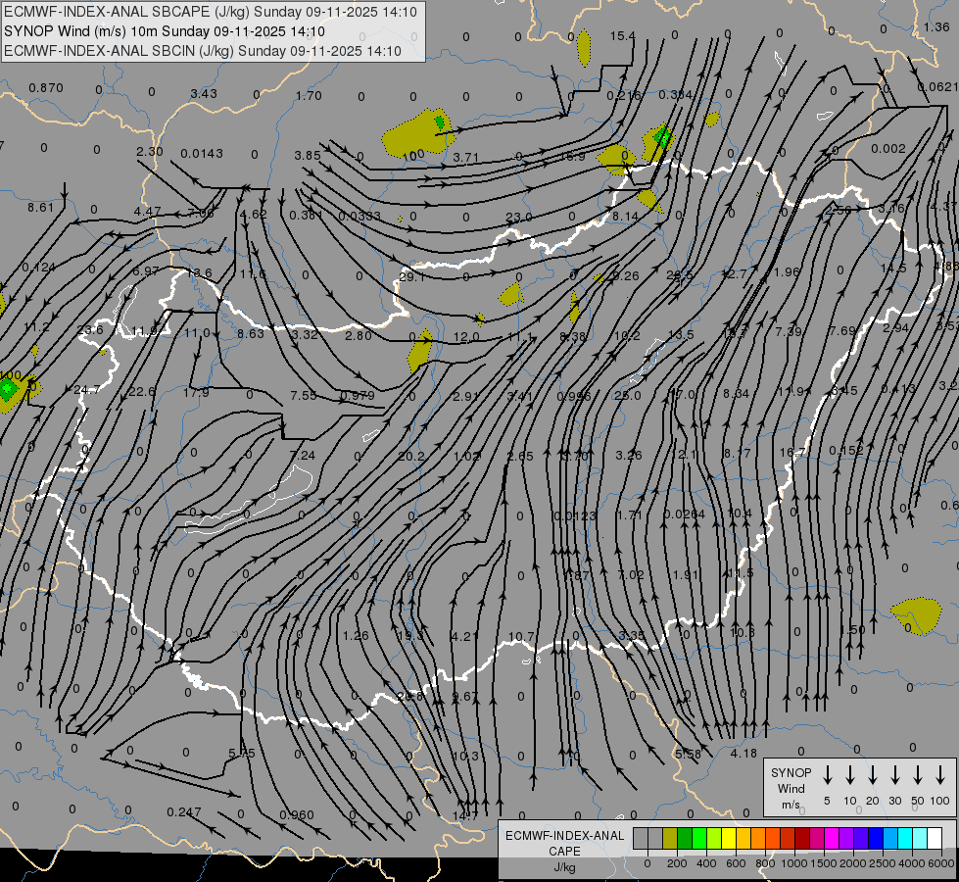Click the 20 m/s wind arrow in legend
The height and width of the screenshot is (882, 959).
click(x=873, y=775)
